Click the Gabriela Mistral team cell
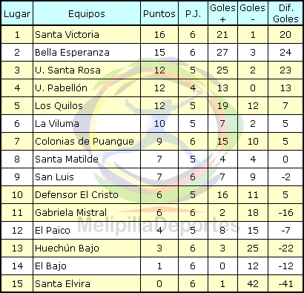Screen dimensions: 304x293 [x=87, y=213]
